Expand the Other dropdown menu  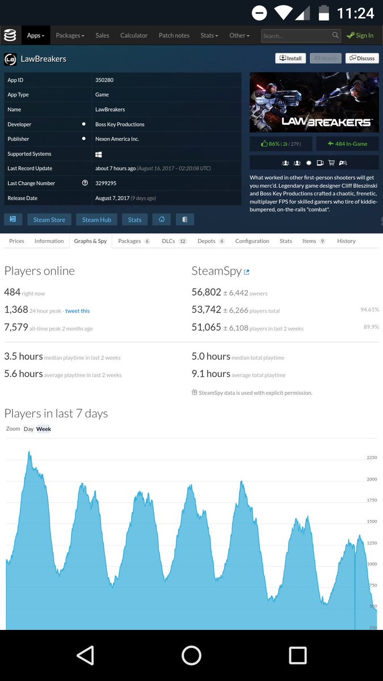click(239, 35)
